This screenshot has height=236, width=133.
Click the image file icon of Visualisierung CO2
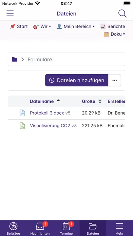[22, 126]
